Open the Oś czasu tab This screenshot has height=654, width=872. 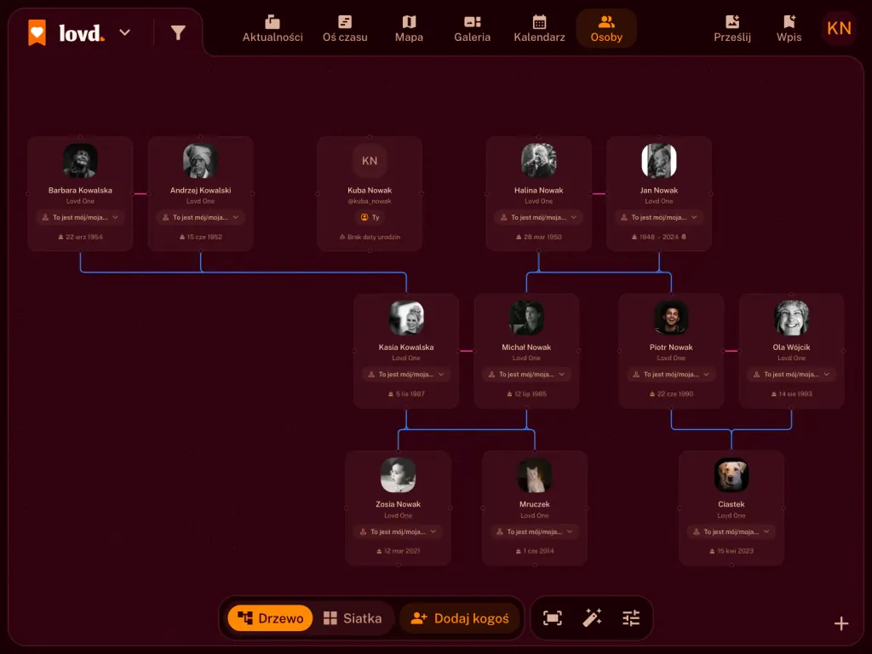(345, 29)
